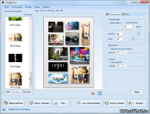This screenshot has width=150, height=114.
Task: Enable the use all photos checkbox
Action: [124, 23]
